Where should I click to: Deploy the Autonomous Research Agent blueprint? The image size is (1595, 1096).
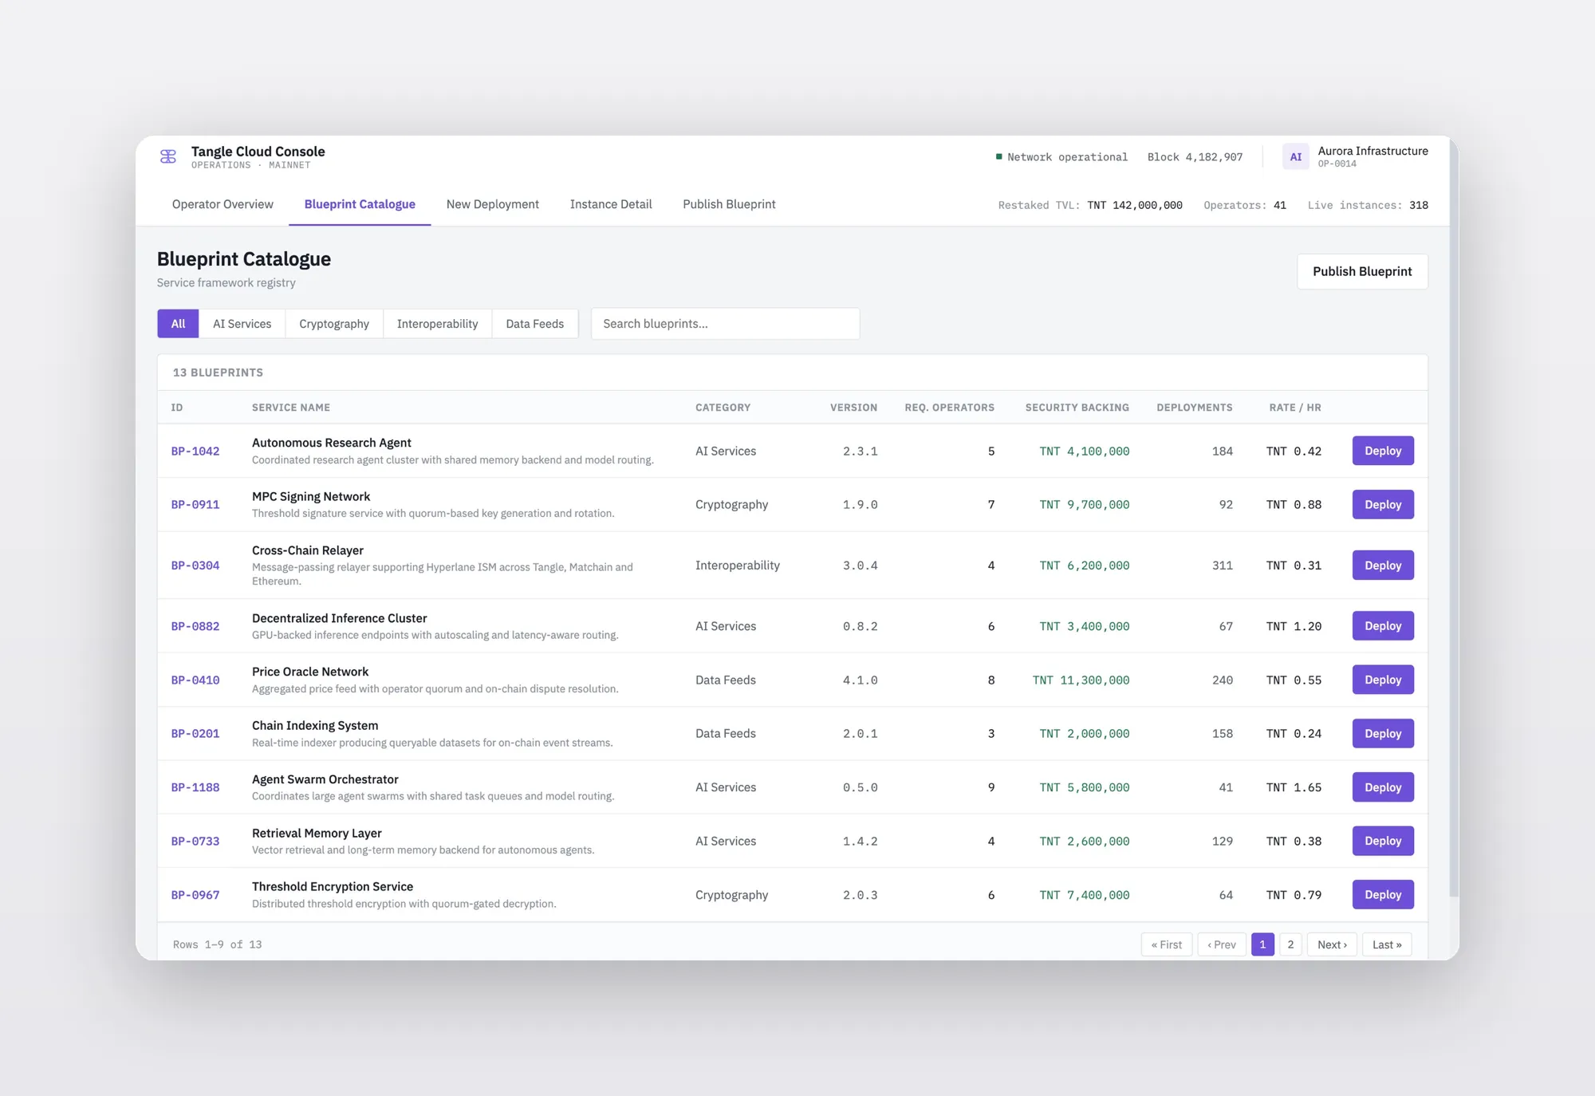coord(1383,451)
